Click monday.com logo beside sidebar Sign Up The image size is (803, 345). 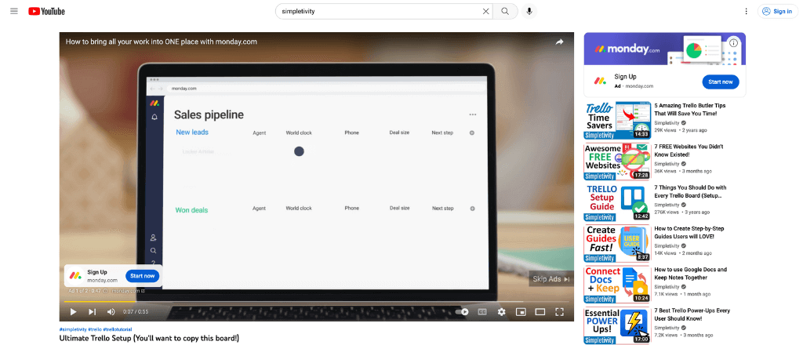[600, 81]
